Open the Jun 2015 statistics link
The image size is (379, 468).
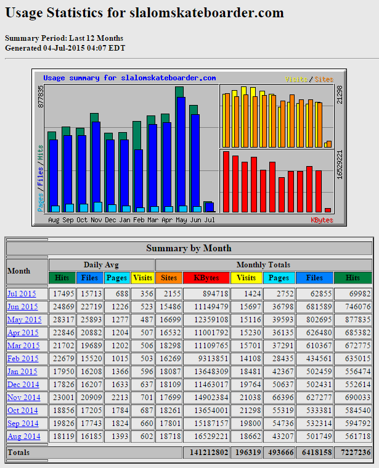(x=23, y=307)
